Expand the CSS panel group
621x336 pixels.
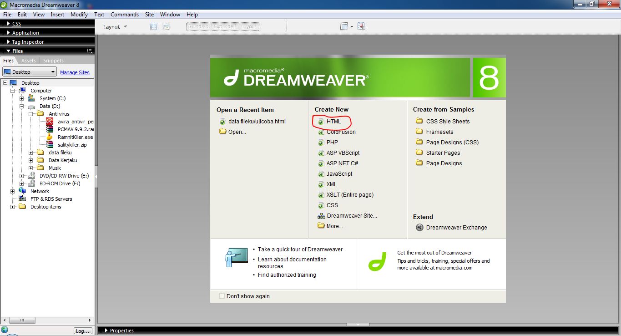click(8, 24)
